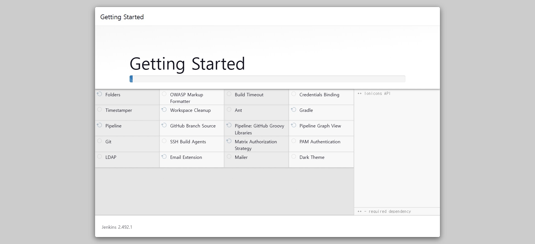Click the Pipeline Graph View spinner icon
Screen dimensions: 535x244
click(293, 125)
